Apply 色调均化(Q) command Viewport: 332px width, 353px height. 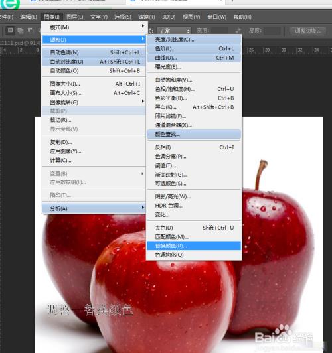tap(194, 255)
